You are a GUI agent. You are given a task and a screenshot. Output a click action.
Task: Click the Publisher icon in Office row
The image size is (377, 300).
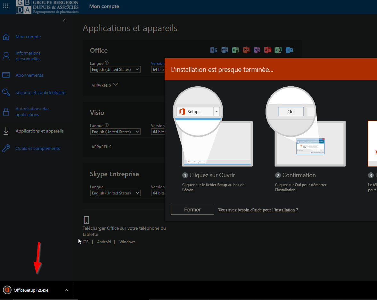pos(278,50)
